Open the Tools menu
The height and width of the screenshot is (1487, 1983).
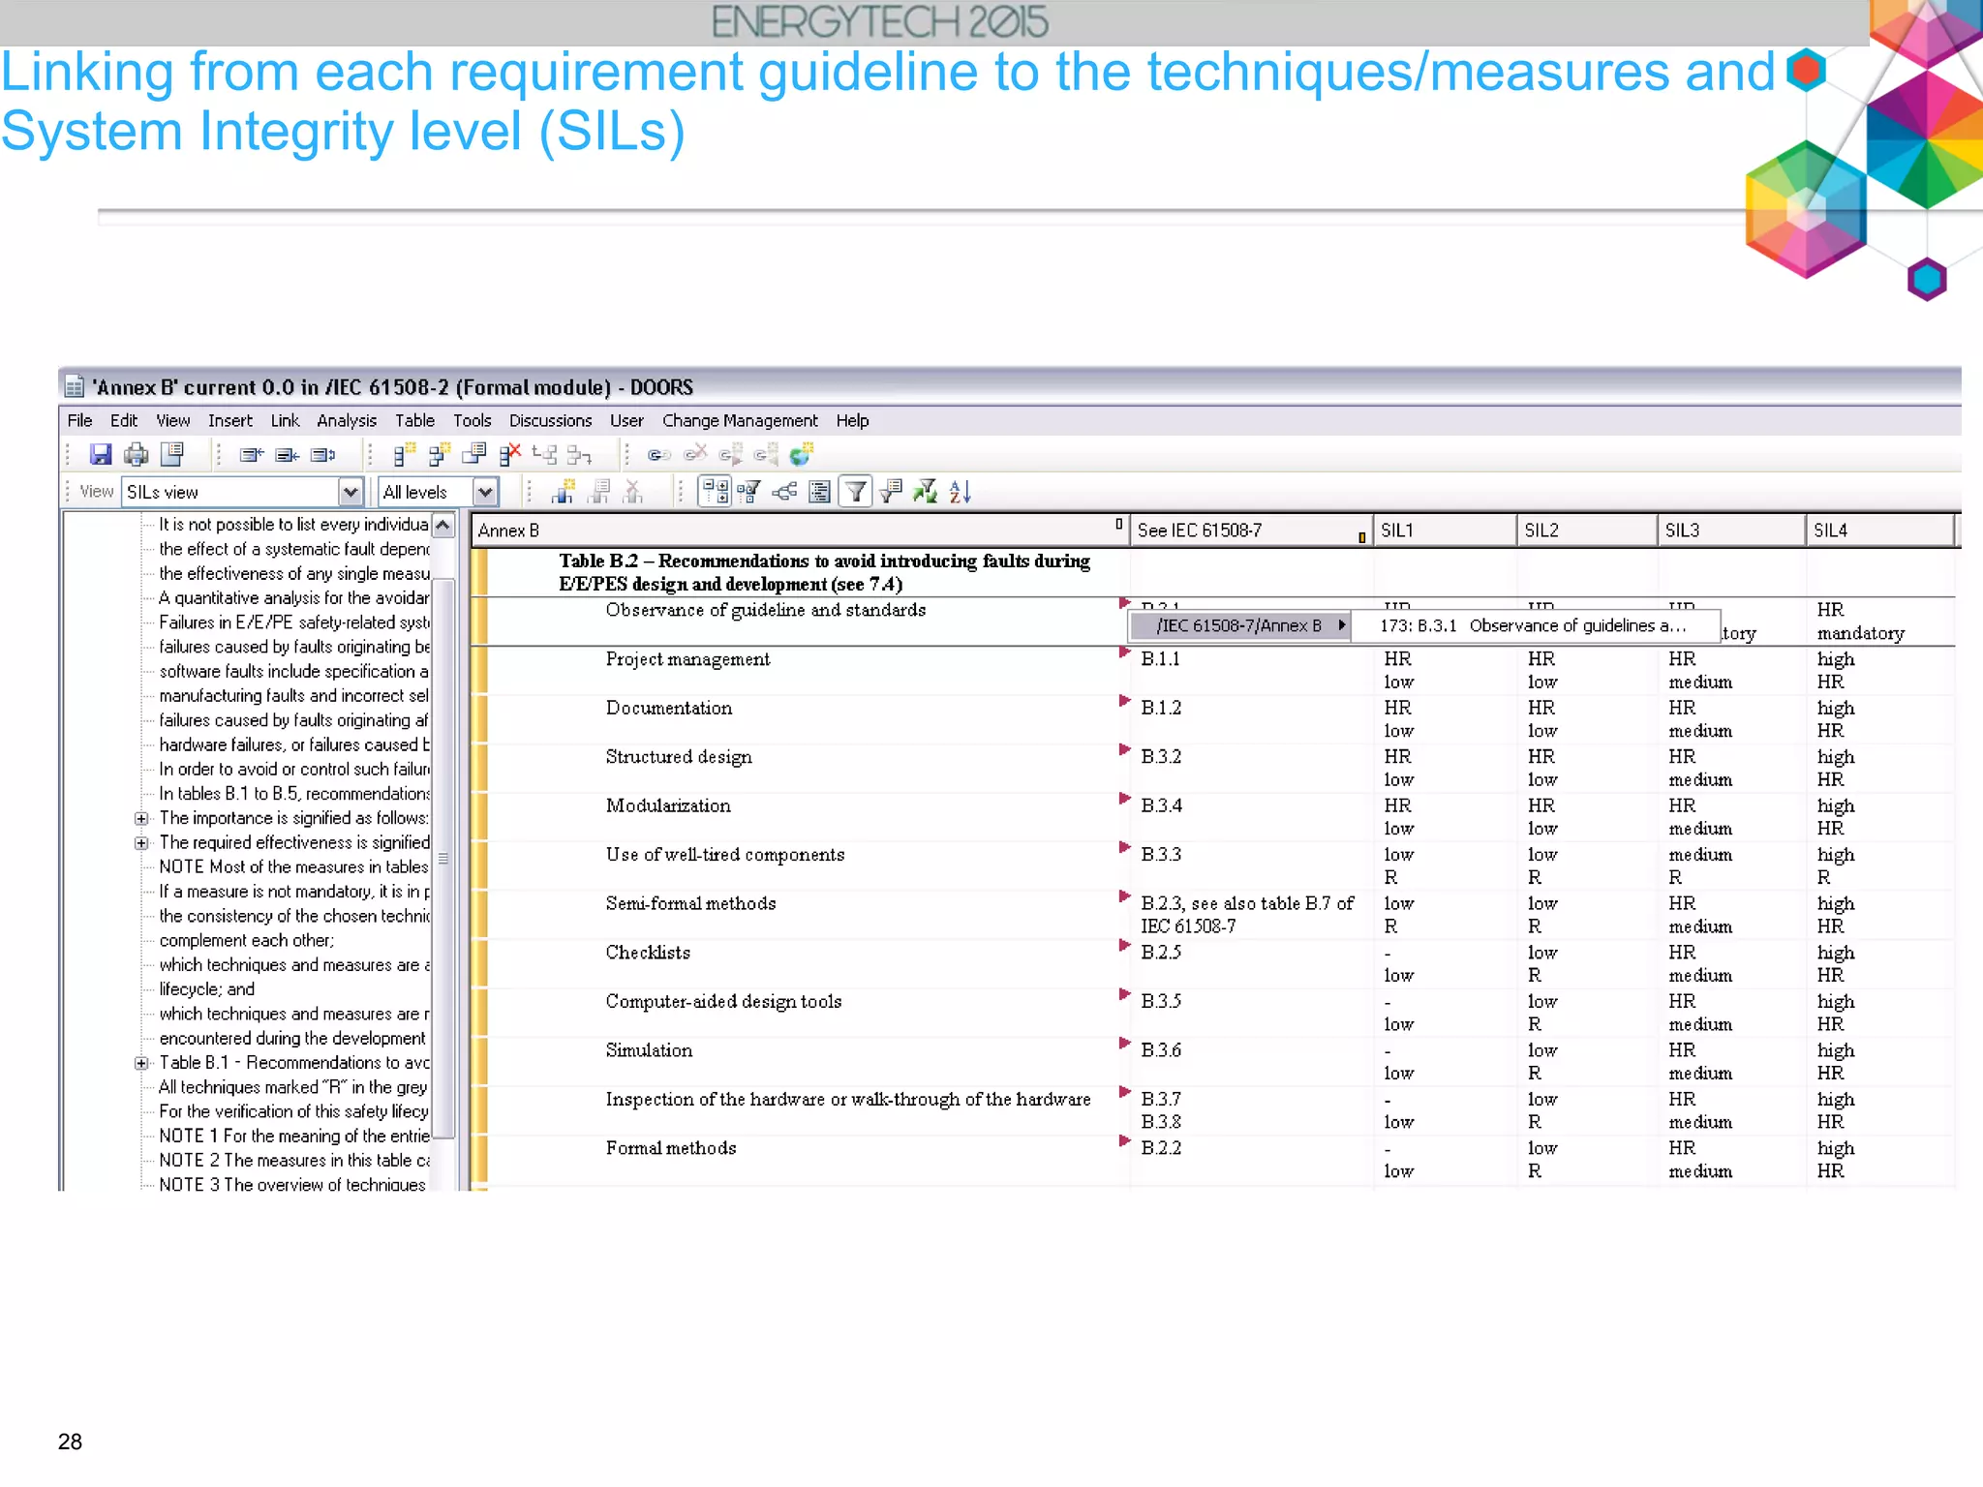tap(472, 420)
